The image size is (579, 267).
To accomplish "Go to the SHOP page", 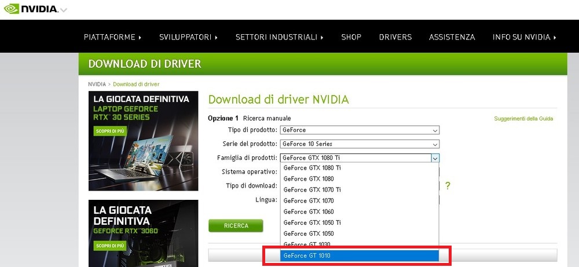I will [351, 37].
